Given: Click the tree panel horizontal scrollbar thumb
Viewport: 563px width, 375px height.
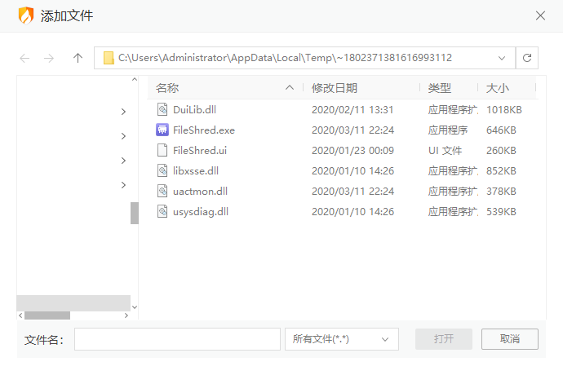Looking at the screenshot, I should point(47,315).
